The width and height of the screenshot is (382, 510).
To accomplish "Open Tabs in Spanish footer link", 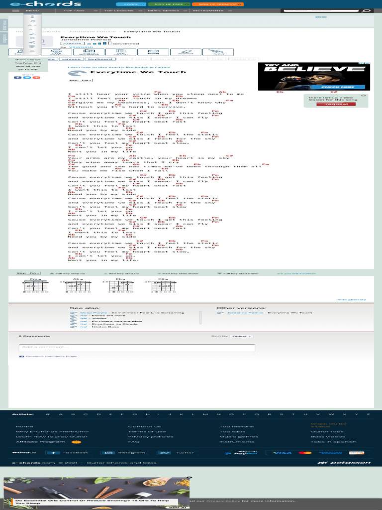I will 333,442.
